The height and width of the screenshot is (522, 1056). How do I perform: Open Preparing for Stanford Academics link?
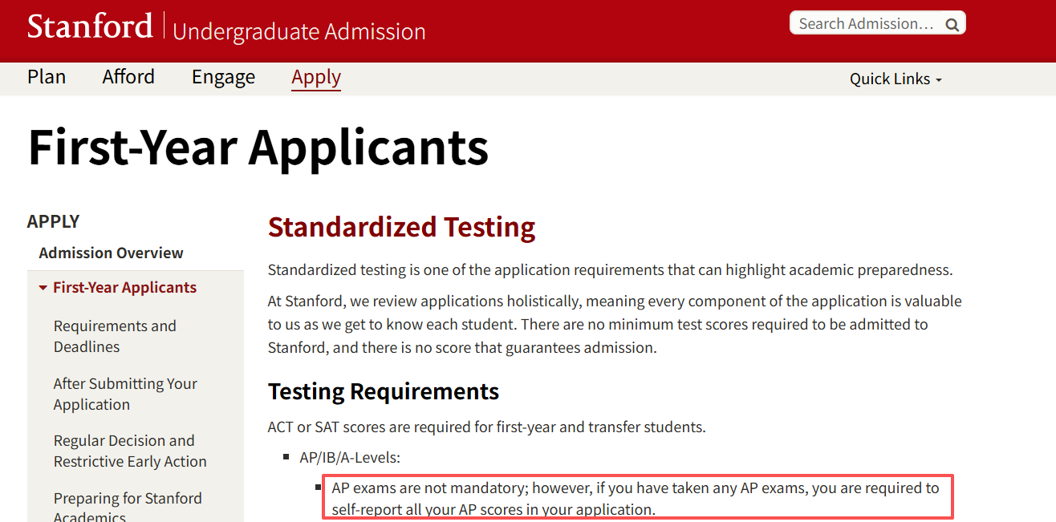pyautogui.click(x=128, y=507)
